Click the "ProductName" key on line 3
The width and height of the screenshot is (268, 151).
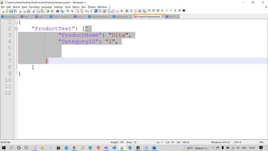[x=80, y=35]
